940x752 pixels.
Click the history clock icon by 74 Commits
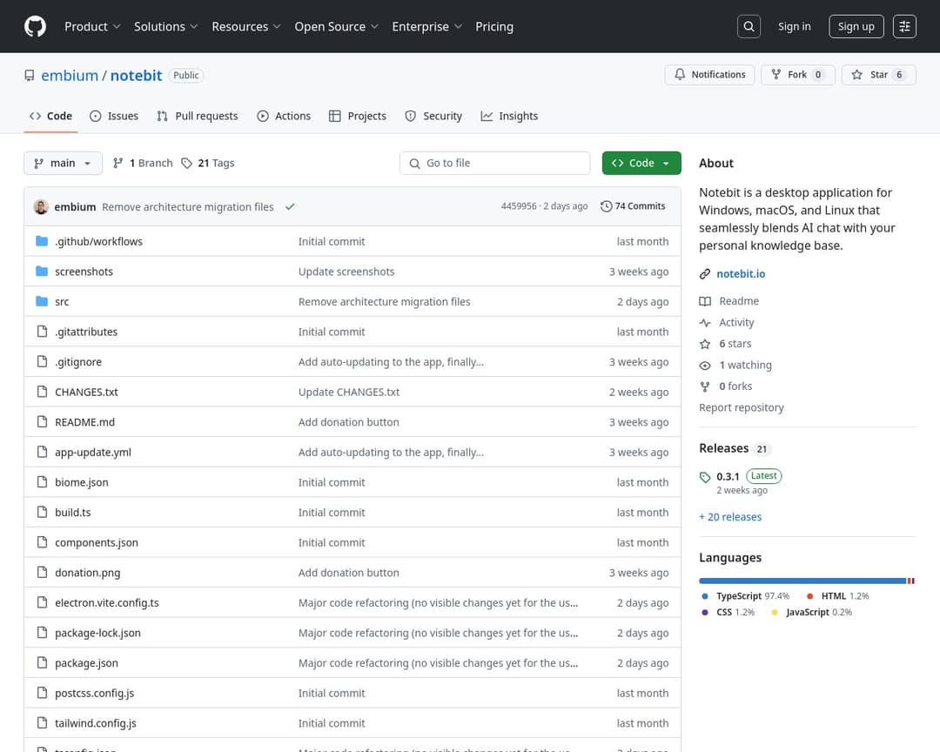[x=606, y=206]
